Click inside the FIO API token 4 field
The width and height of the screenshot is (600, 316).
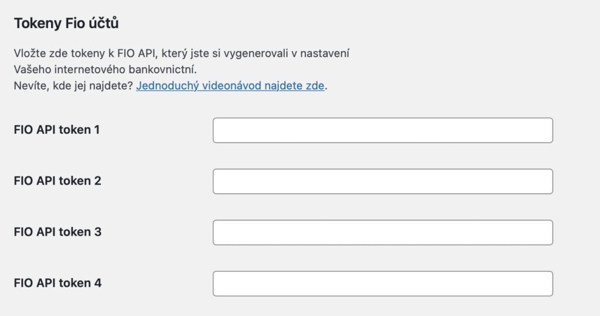pyautogui.click(x=383, y=283)
